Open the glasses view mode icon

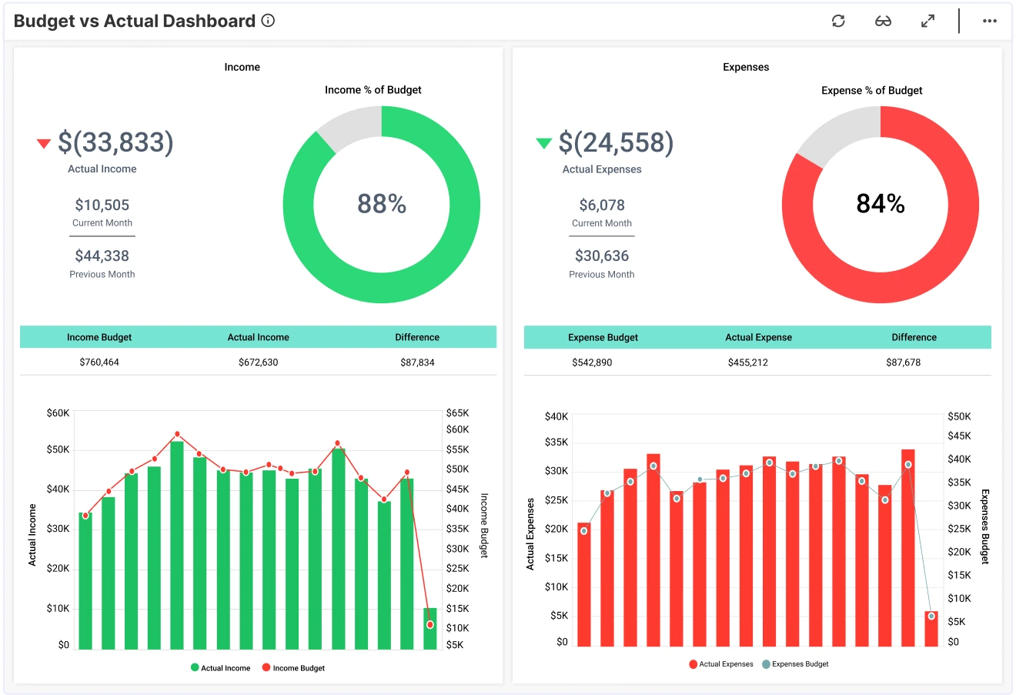(x=883, y=21)
